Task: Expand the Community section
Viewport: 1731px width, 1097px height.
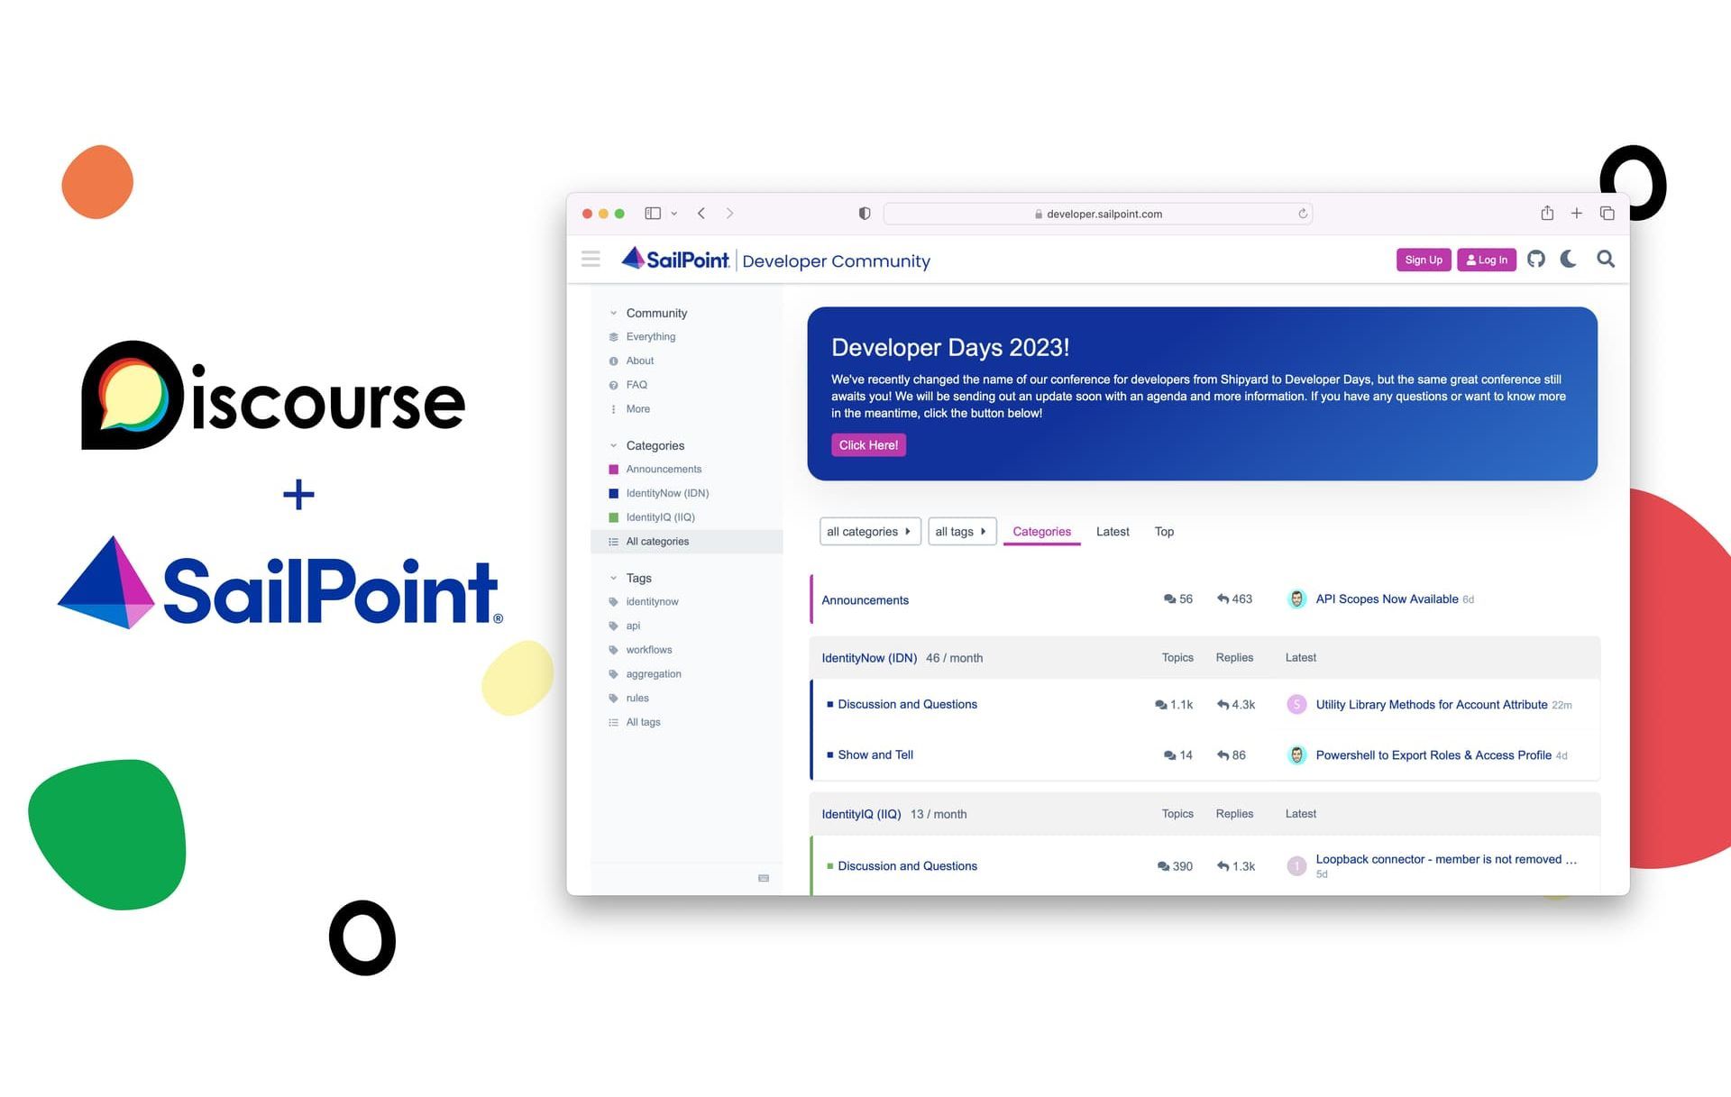Action: (612, 313)
